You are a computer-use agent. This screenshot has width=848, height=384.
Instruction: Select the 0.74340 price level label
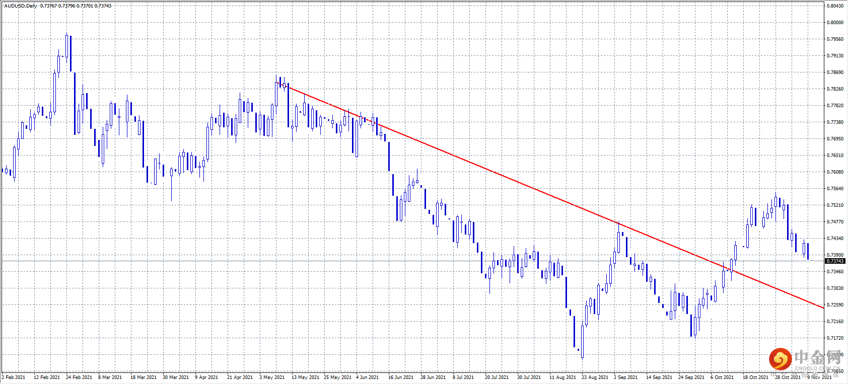835,239
